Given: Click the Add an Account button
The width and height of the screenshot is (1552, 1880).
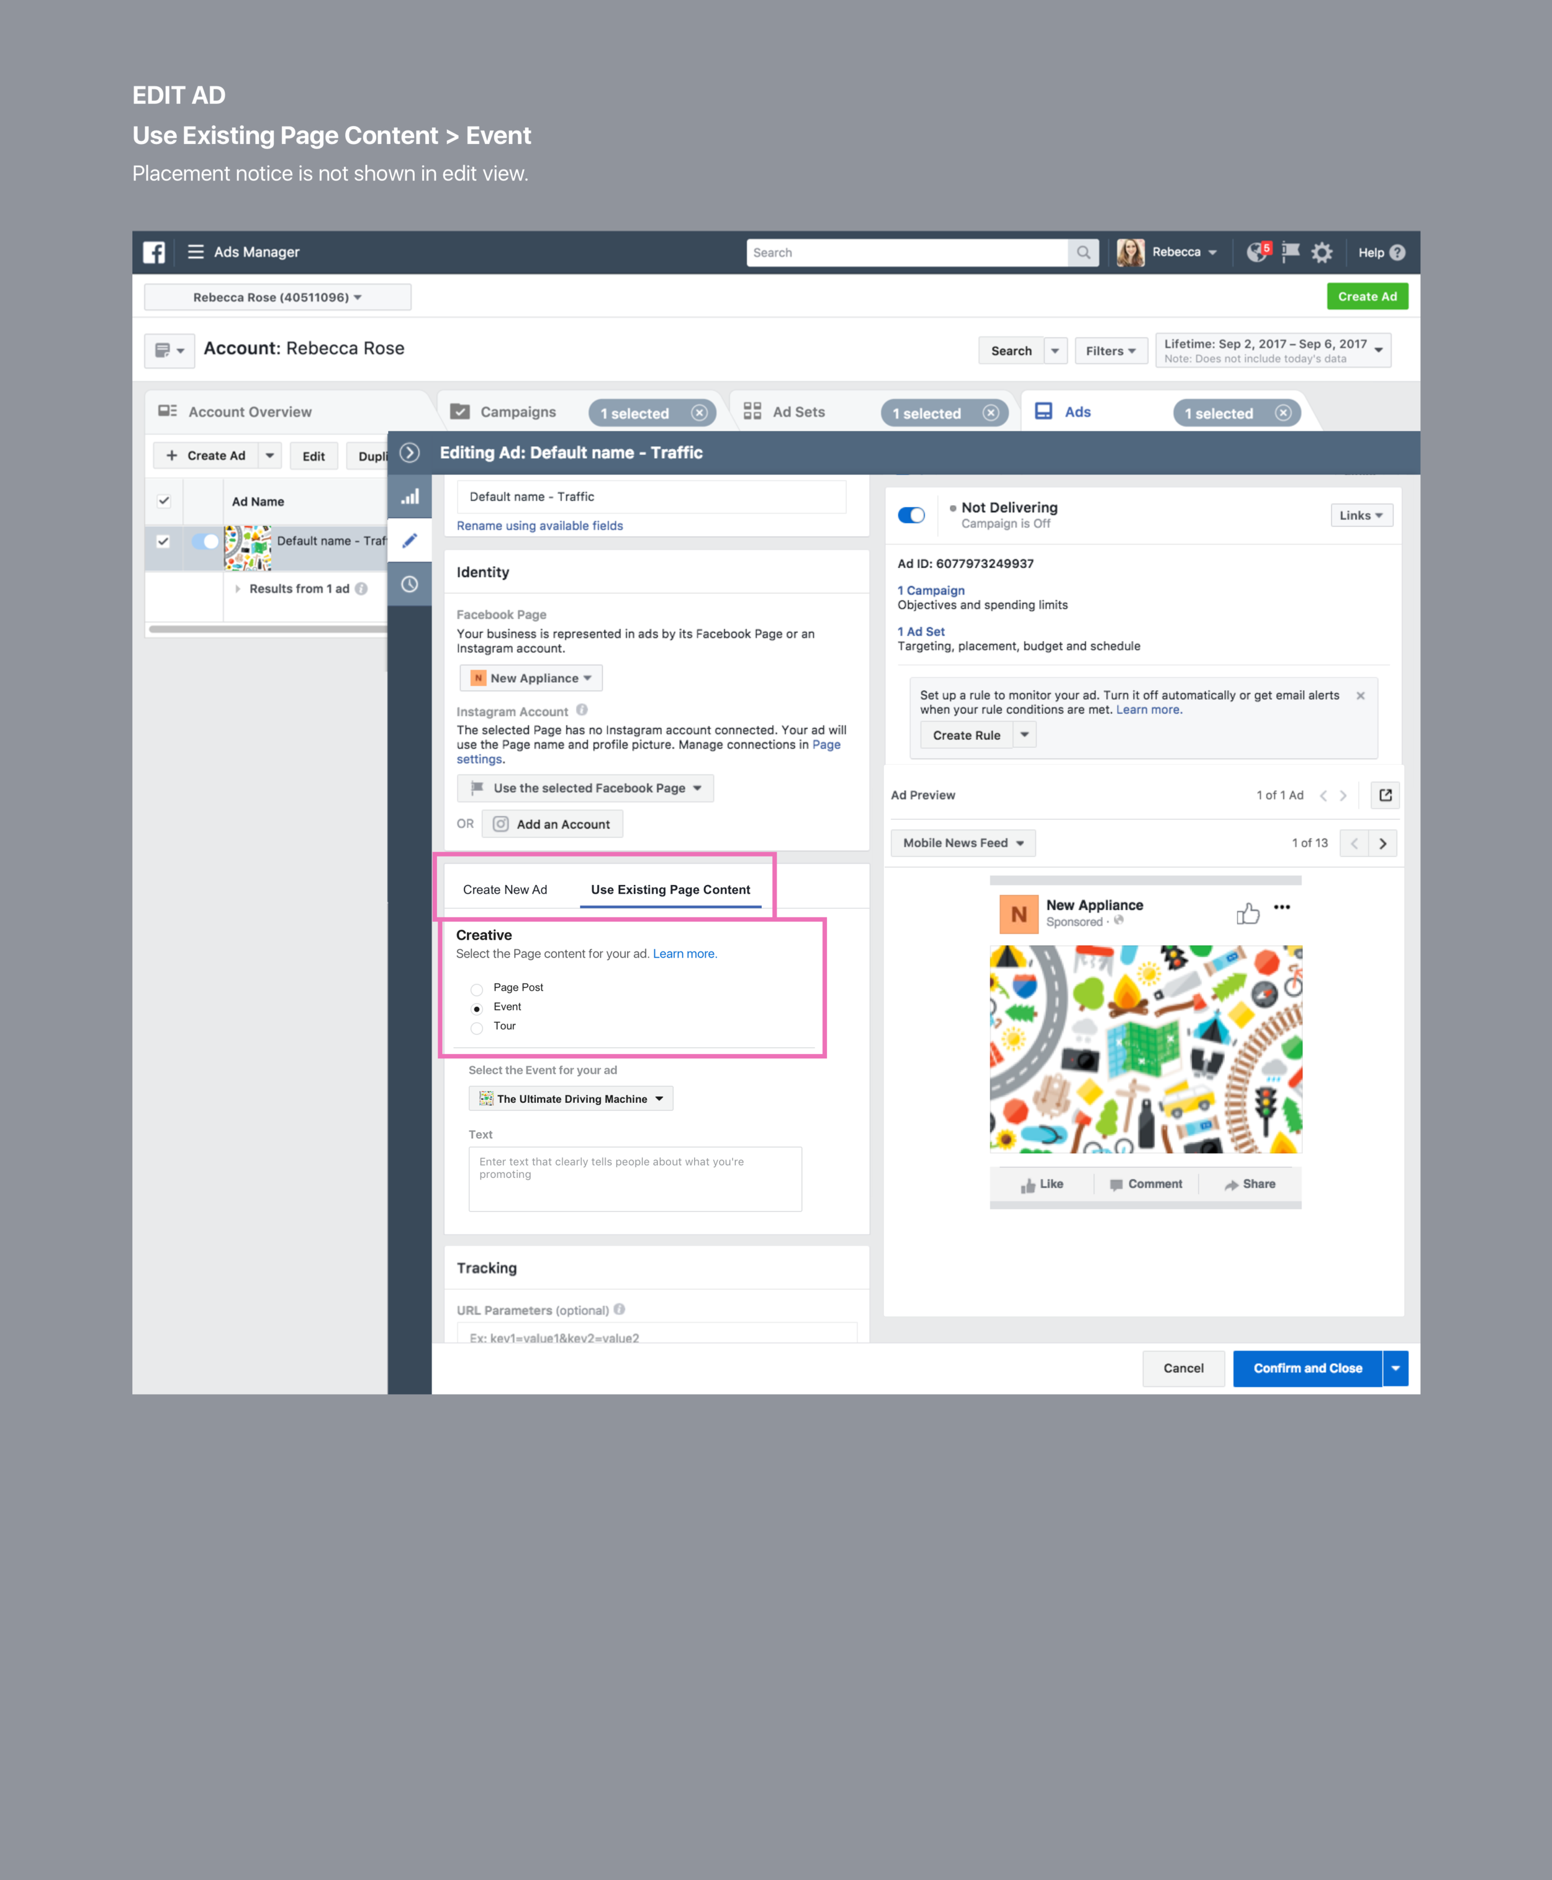Looking at the screenshot, I should click(x=553, y=824).
